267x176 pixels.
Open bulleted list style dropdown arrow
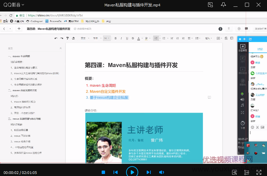(x=168, y=38)
